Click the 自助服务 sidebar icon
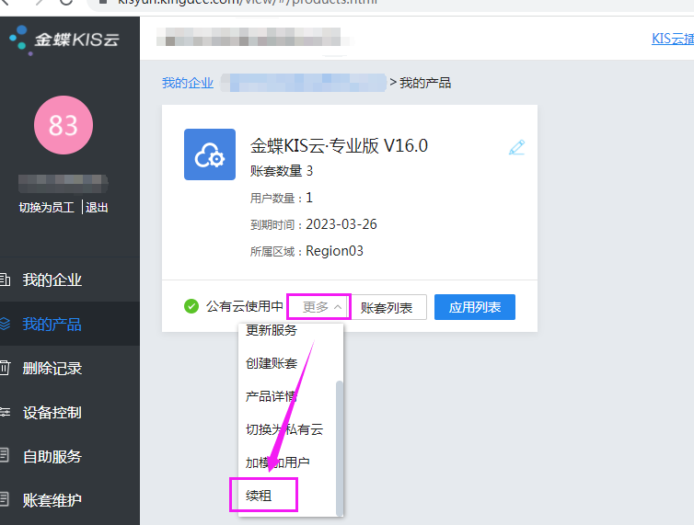The image size is (694, 525). pyautogui.click(x=5, y=456)
